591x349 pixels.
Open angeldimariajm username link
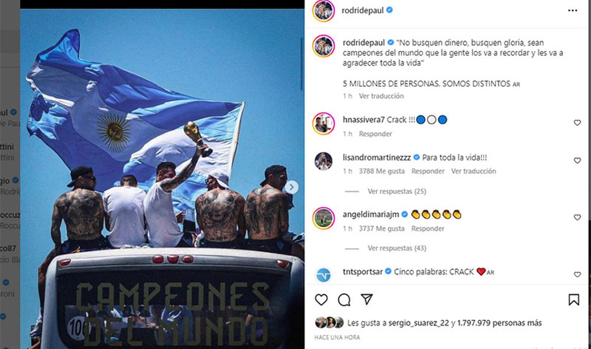click(x=371, y=214)
